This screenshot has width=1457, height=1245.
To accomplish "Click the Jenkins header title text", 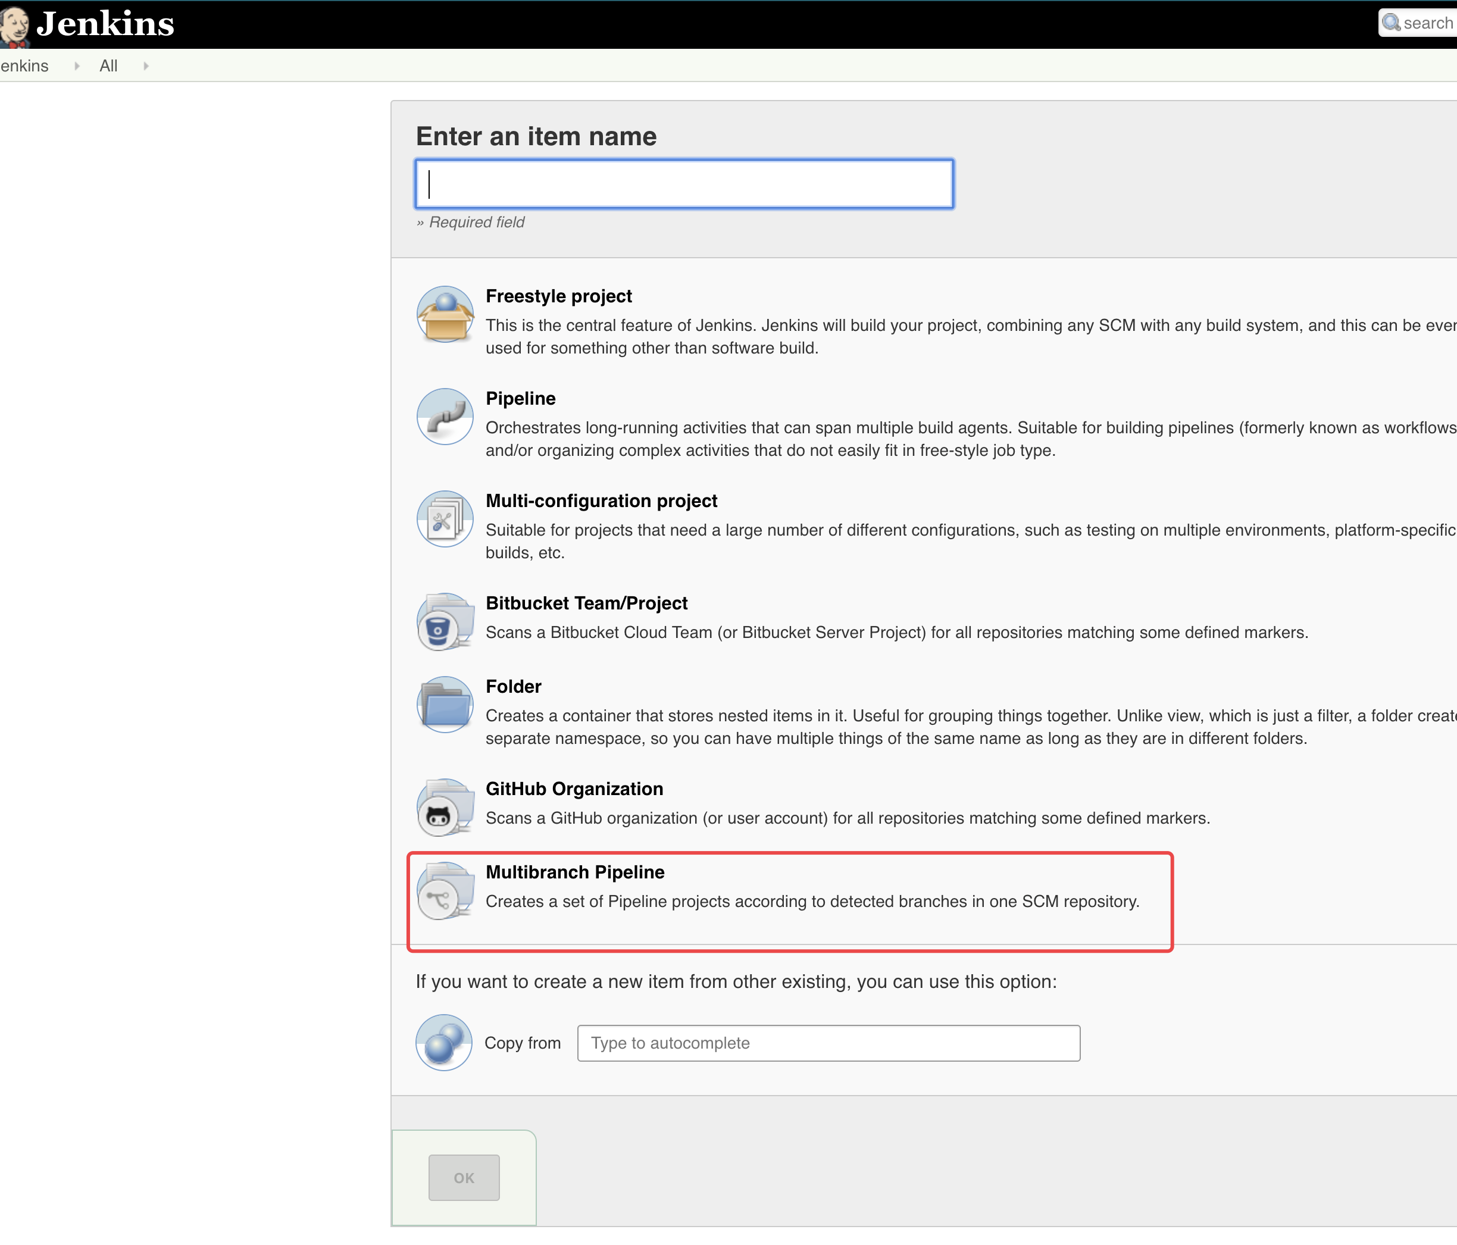I will pyautogui.click(x=105, y=24).
